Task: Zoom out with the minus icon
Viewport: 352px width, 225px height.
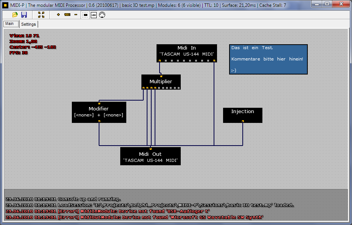Action: click(x=76, y=15)
